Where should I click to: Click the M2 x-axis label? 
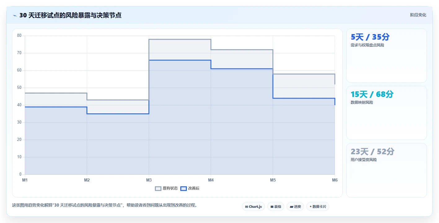[87, 180]
